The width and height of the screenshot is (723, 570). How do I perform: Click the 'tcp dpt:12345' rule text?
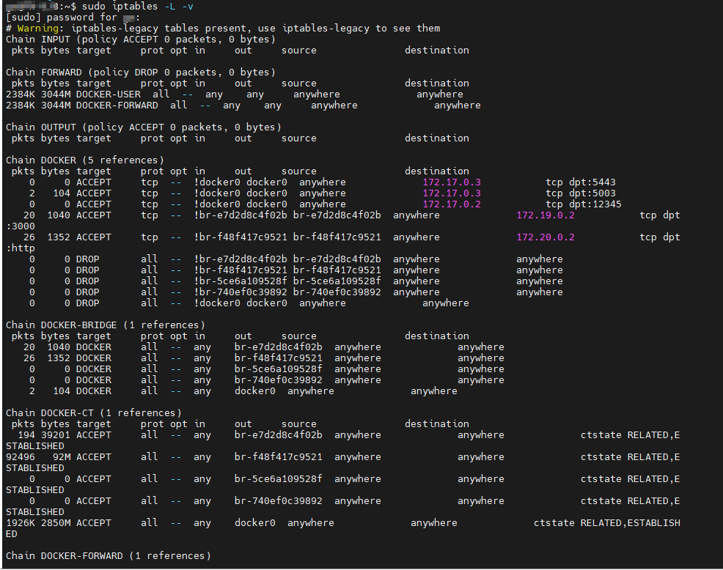click(584, 204)
